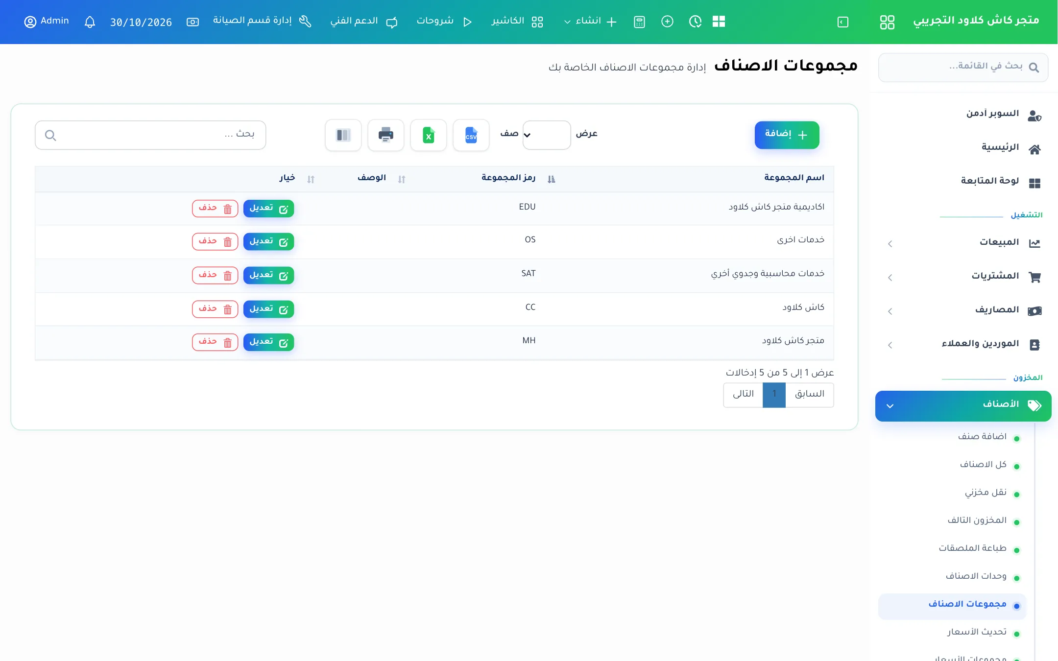
Task: Print the item groups table
Action: [385, 135]
